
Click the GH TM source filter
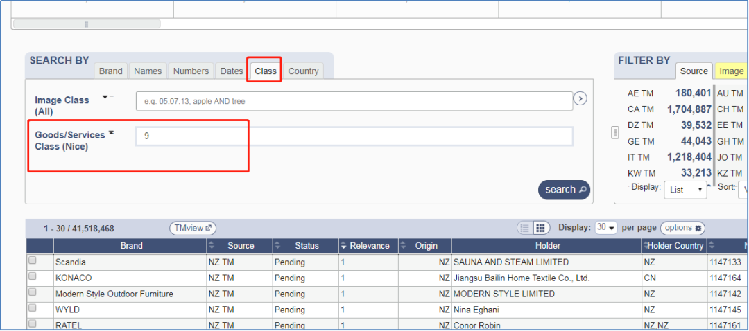pyautogui.click(x=732, y=141)
